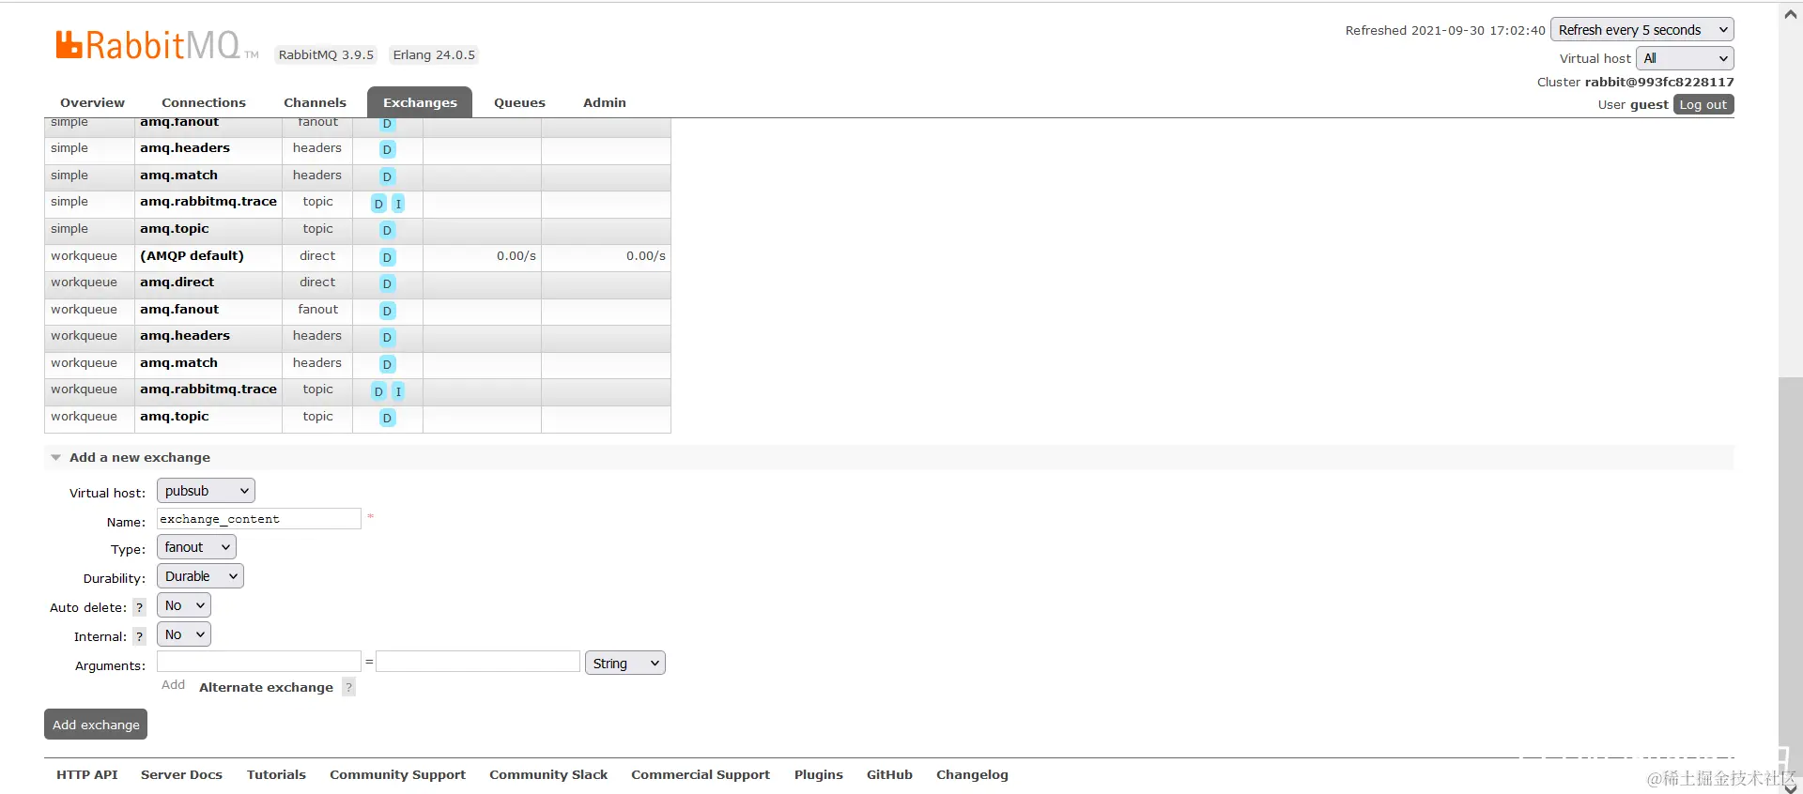Click the D badge in simple amq.headers row
The width and height of the screenshot is (1803, 794).
click(x=387, y=149)
